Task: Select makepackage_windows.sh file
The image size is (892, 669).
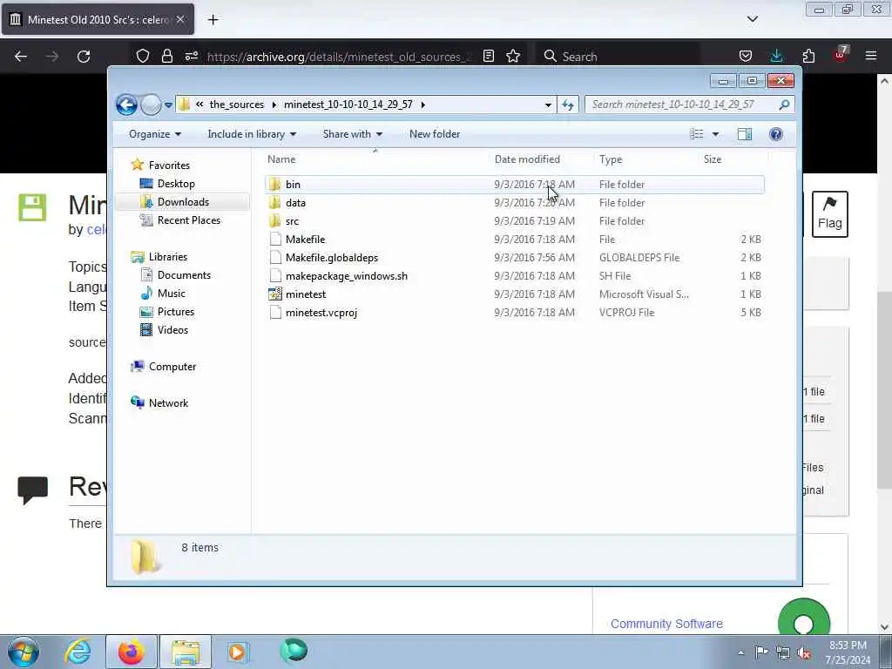Action: 347,276
